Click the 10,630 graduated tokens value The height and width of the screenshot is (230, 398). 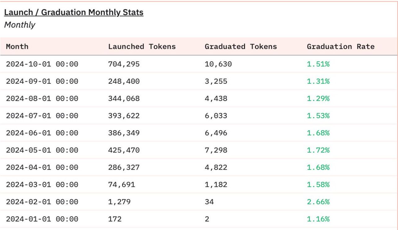218,64
